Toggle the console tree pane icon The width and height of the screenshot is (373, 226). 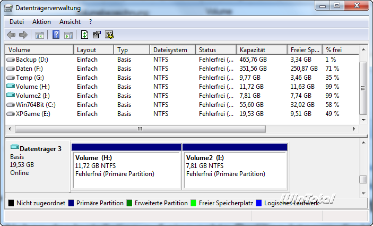pos(39,35)
